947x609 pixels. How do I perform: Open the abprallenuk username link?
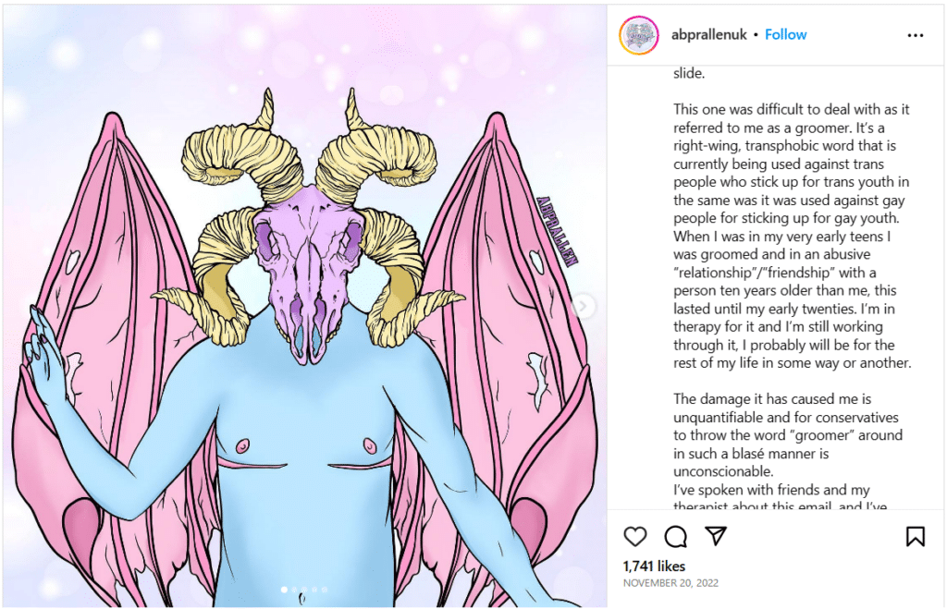(x=709, y=35)
